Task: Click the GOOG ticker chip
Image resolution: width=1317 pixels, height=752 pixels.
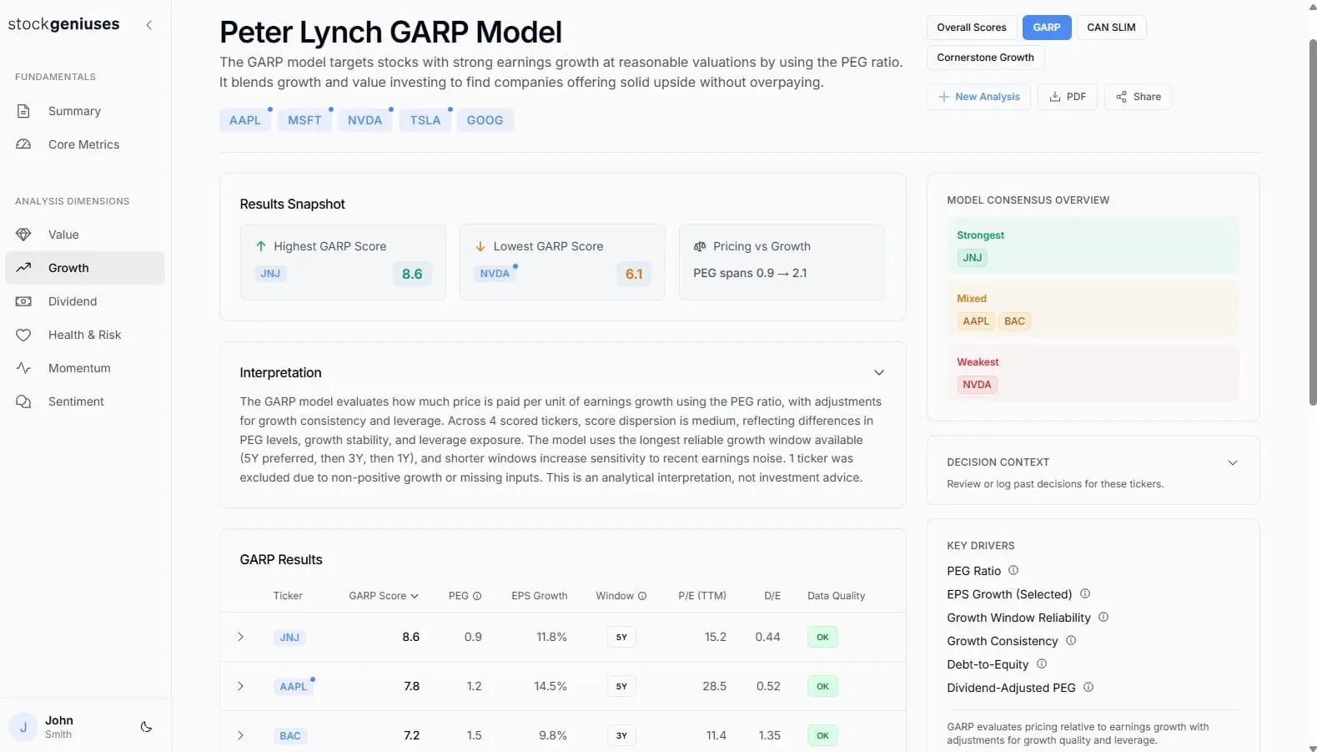Action: click(x=485, y=120)
